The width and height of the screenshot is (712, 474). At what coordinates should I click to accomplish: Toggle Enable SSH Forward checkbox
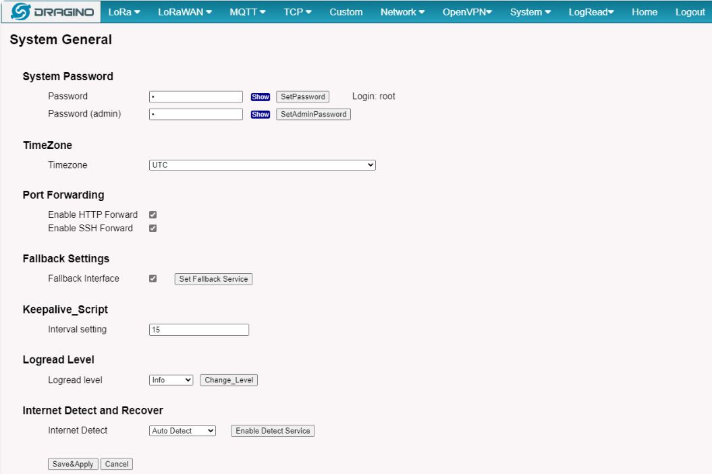153,228
